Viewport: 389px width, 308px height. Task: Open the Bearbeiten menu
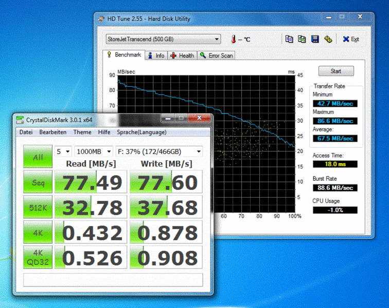click(x=53, y=132)
